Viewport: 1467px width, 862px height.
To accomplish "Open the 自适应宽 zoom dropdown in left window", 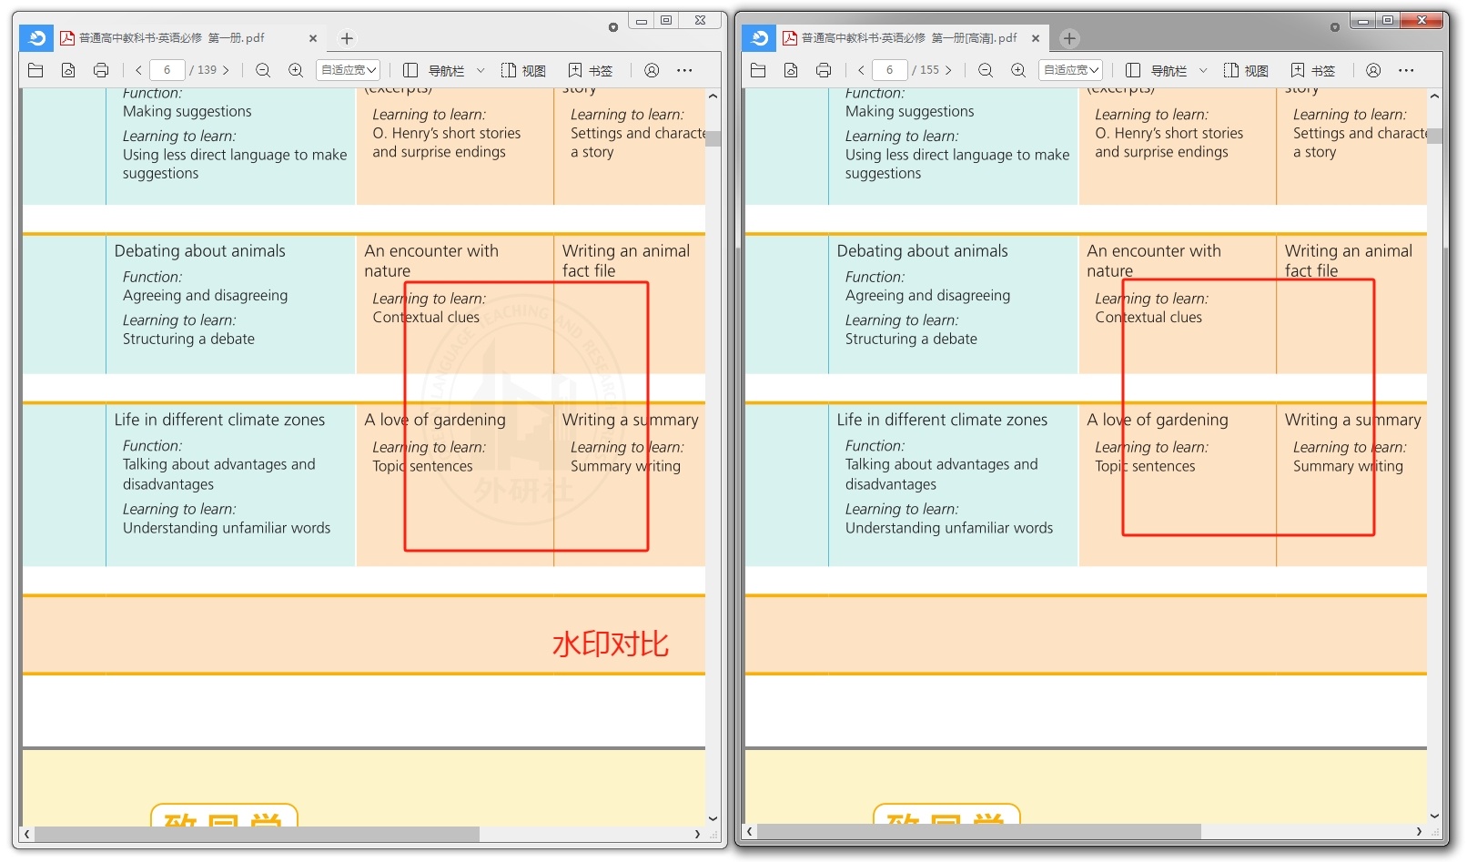I will 348,70.
